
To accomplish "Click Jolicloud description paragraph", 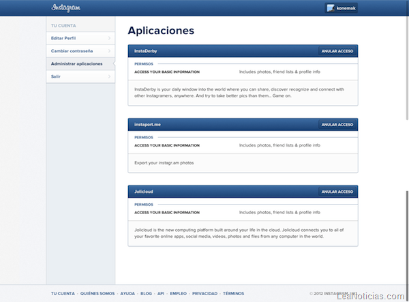I will pos(239,233).
